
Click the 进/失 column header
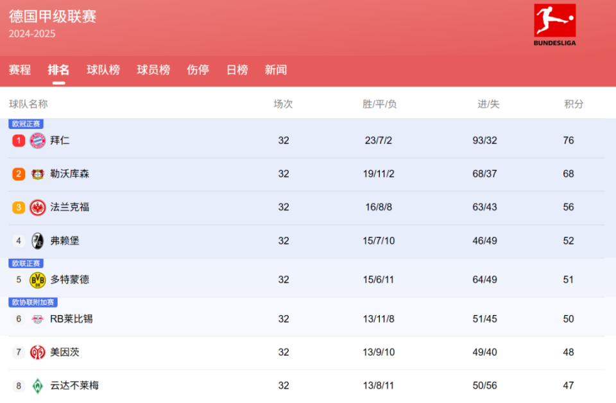coord(488,104)
